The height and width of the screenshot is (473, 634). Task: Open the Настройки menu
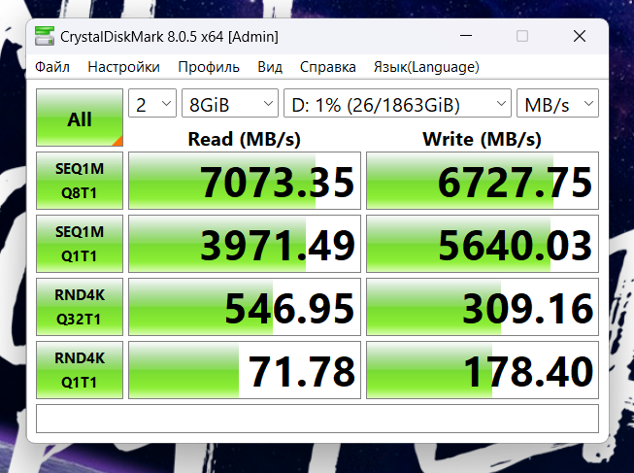click(123, 67)
